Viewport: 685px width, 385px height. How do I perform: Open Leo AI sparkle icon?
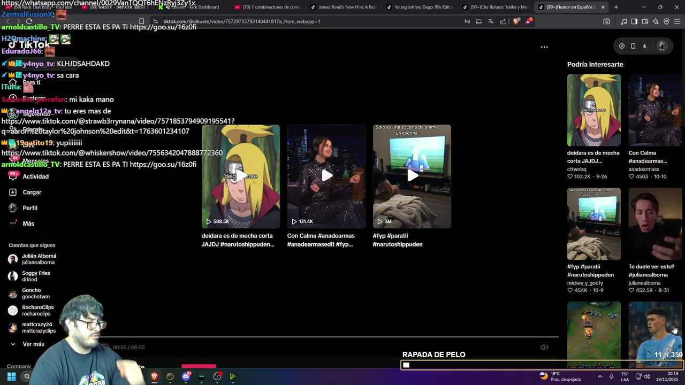(x=656, y=21)
